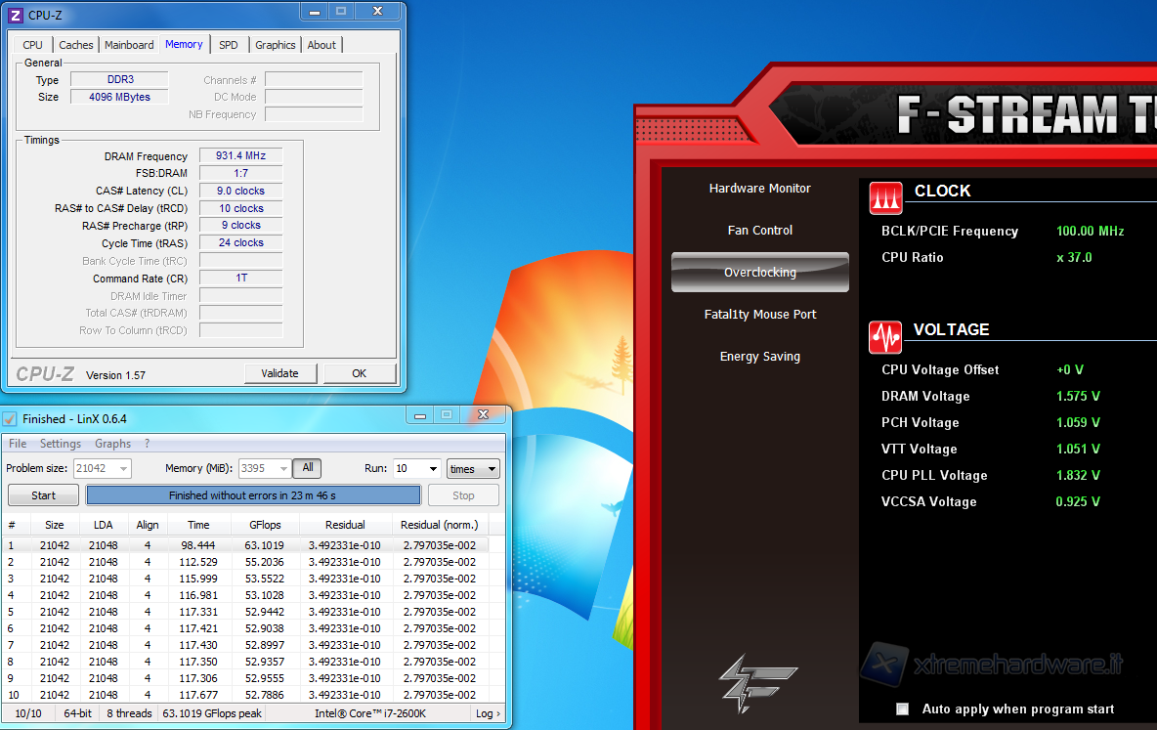The image size is (1157, 730).
Task: Click the CPU-Z title bar icon
Action: (16, 15)
